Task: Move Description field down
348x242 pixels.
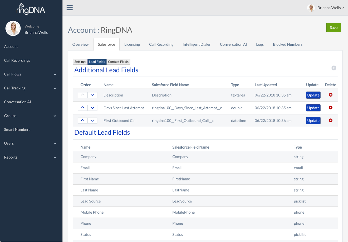Action: pyautogui.click(x=92, y=95)
